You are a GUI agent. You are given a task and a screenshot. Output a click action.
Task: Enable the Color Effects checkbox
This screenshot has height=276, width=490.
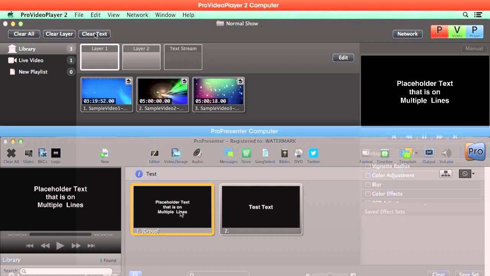click(x=368, y=194)
